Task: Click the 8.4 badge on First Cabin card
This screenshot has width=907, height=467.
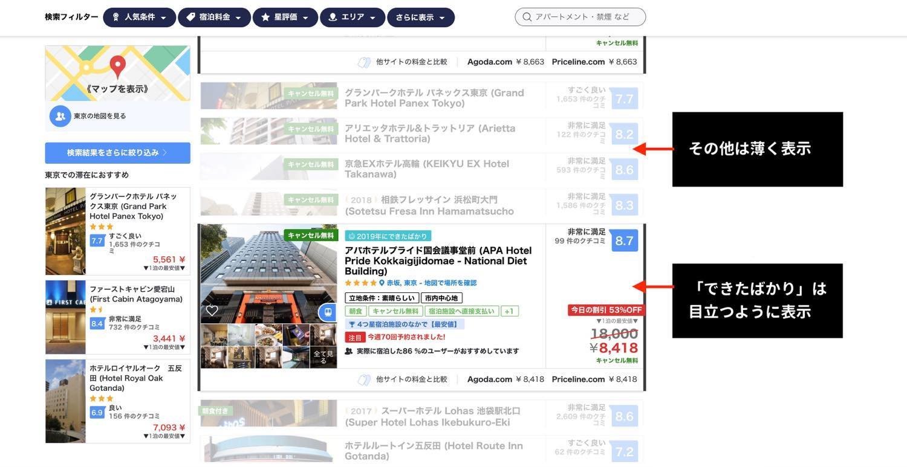Action: tap(97, 324)
